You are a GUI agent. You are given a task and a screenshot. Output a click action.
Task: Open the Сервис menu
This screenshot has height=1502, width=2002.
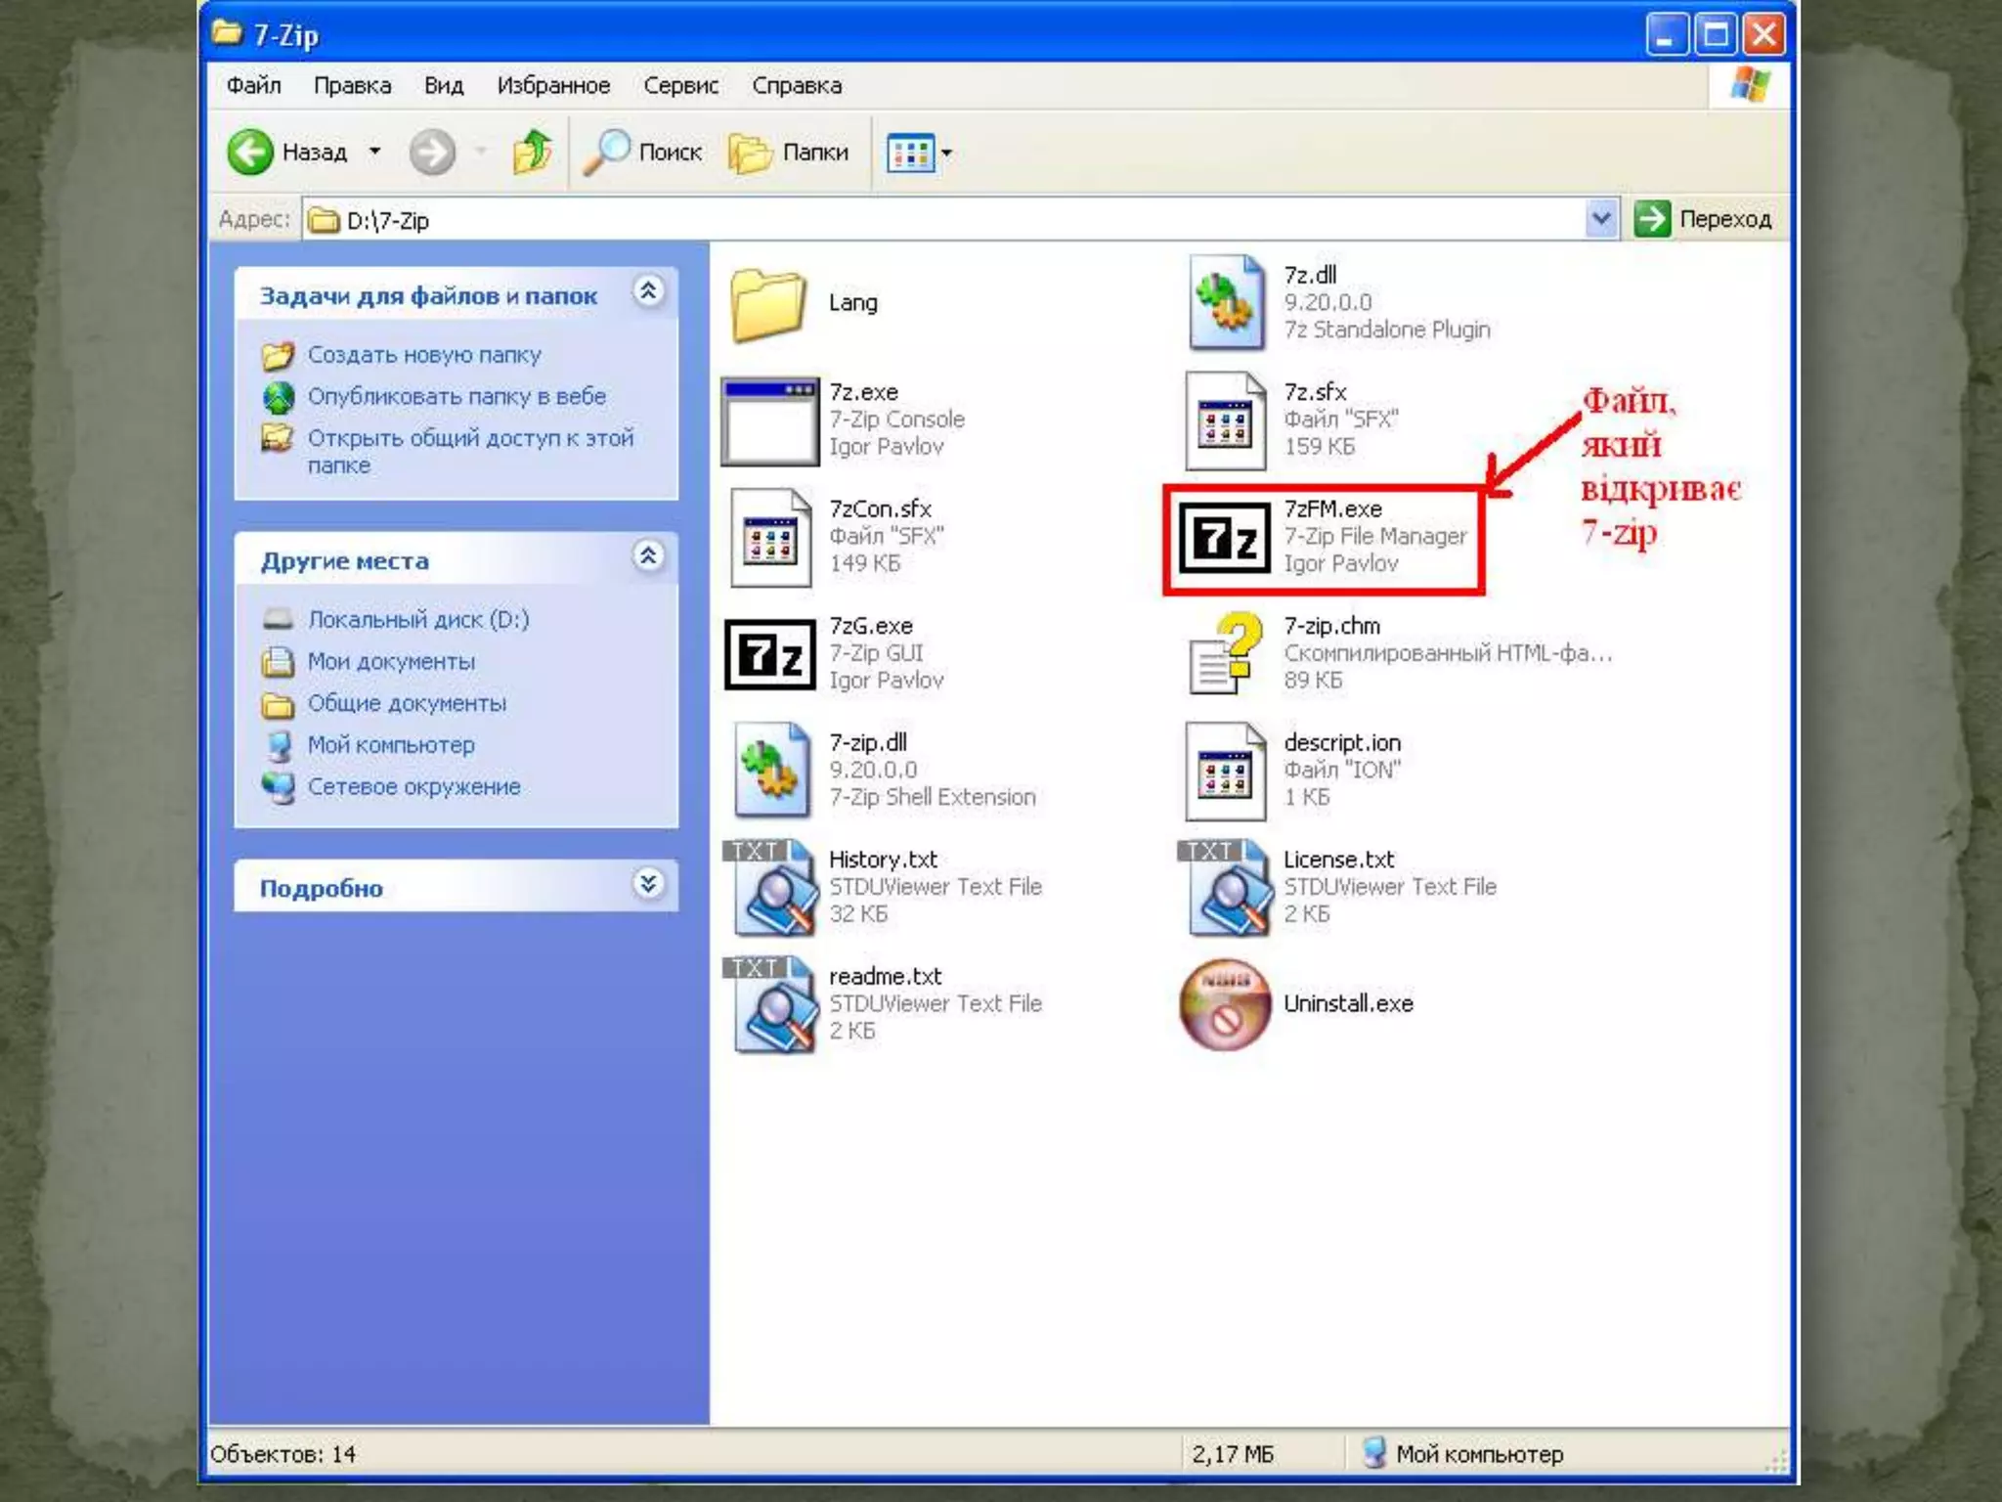681,86
